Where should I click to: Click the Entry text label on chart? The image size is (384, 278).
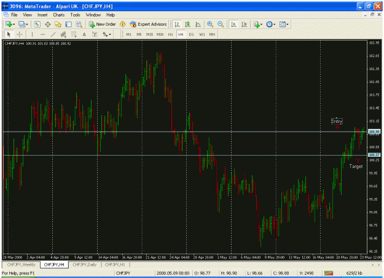(x=337, y=121)
